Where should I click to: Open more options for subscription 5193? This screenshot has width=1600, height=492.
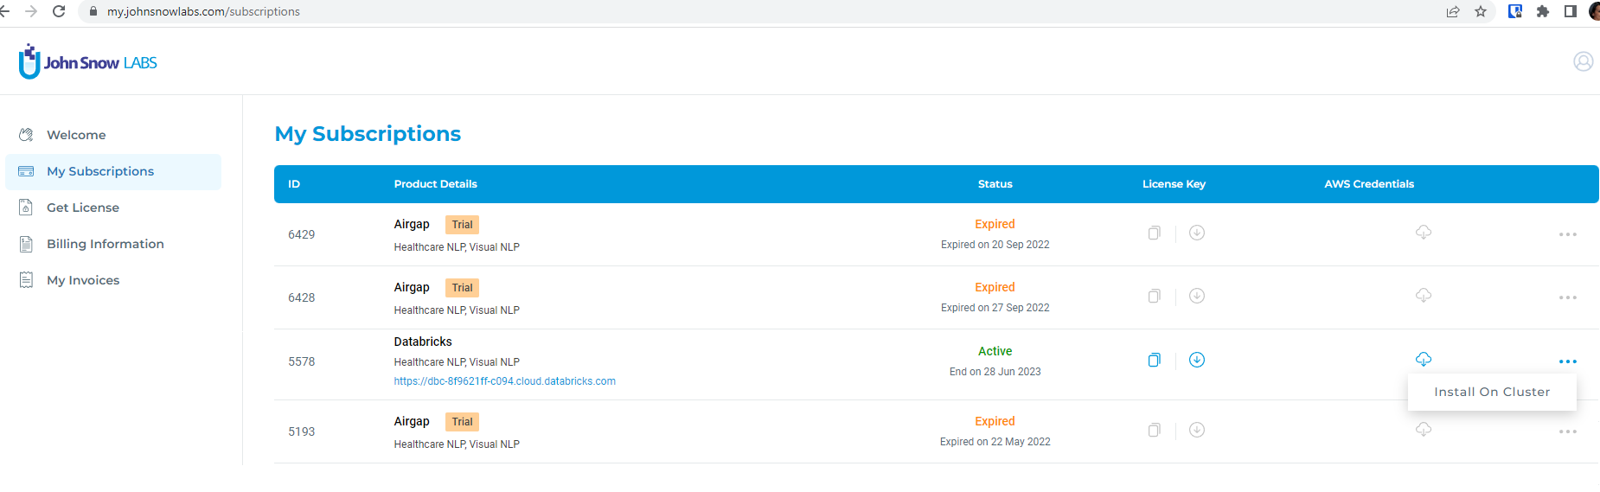coord(1568,431)
